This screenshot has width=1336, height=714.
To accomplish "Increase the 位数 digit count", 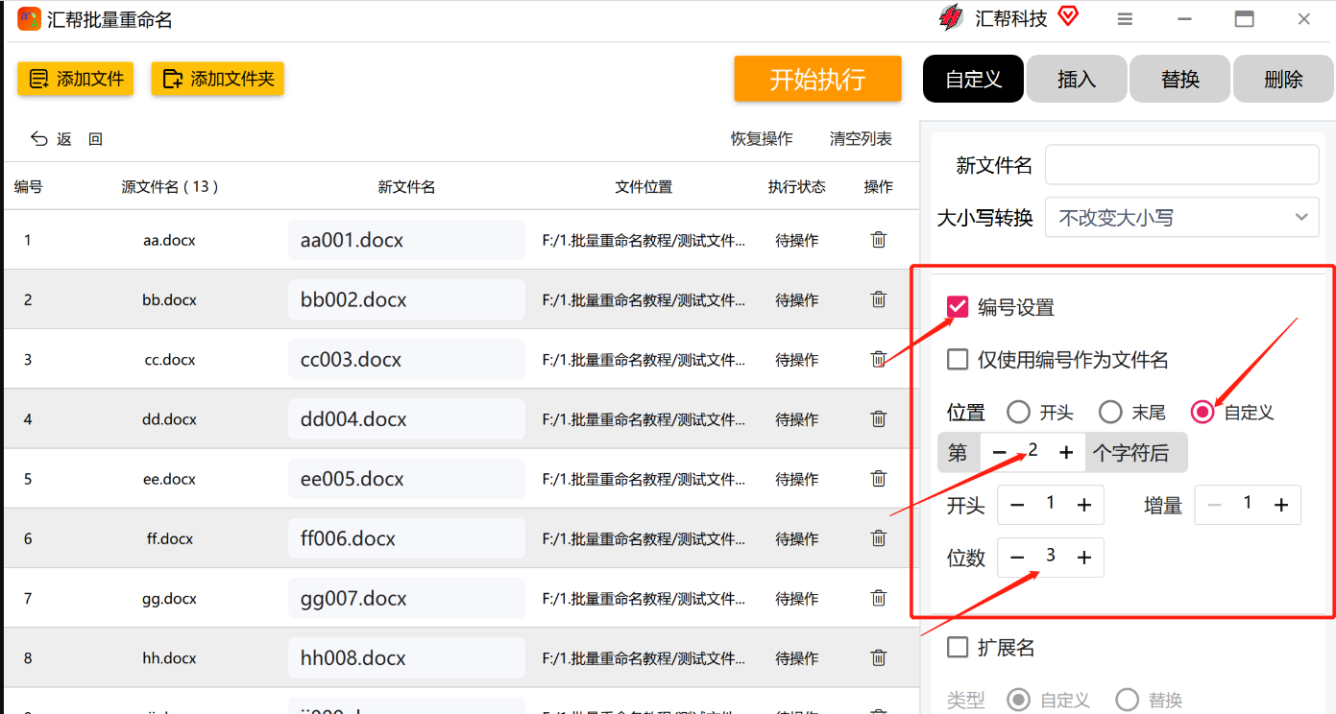I will (1084, 558).
